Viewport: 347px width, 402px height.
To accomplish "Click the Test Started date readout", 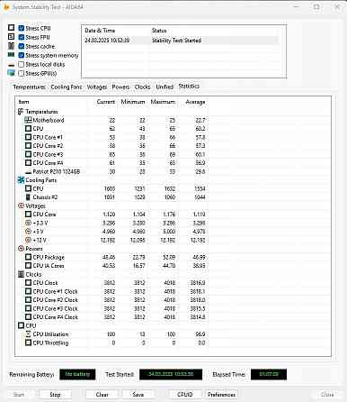I will coord(171,374).
